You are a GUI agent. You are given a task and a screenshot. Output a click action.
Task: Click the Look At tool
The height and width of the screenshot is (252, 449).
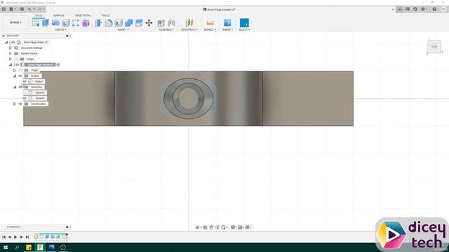pyautogui.click(x=205, y=227)
